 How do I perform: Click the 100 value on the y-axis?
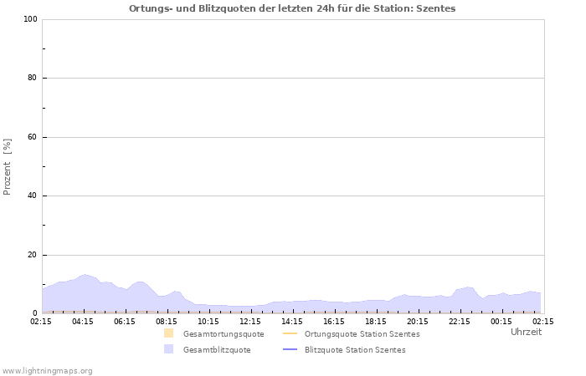tap(29, 19)
